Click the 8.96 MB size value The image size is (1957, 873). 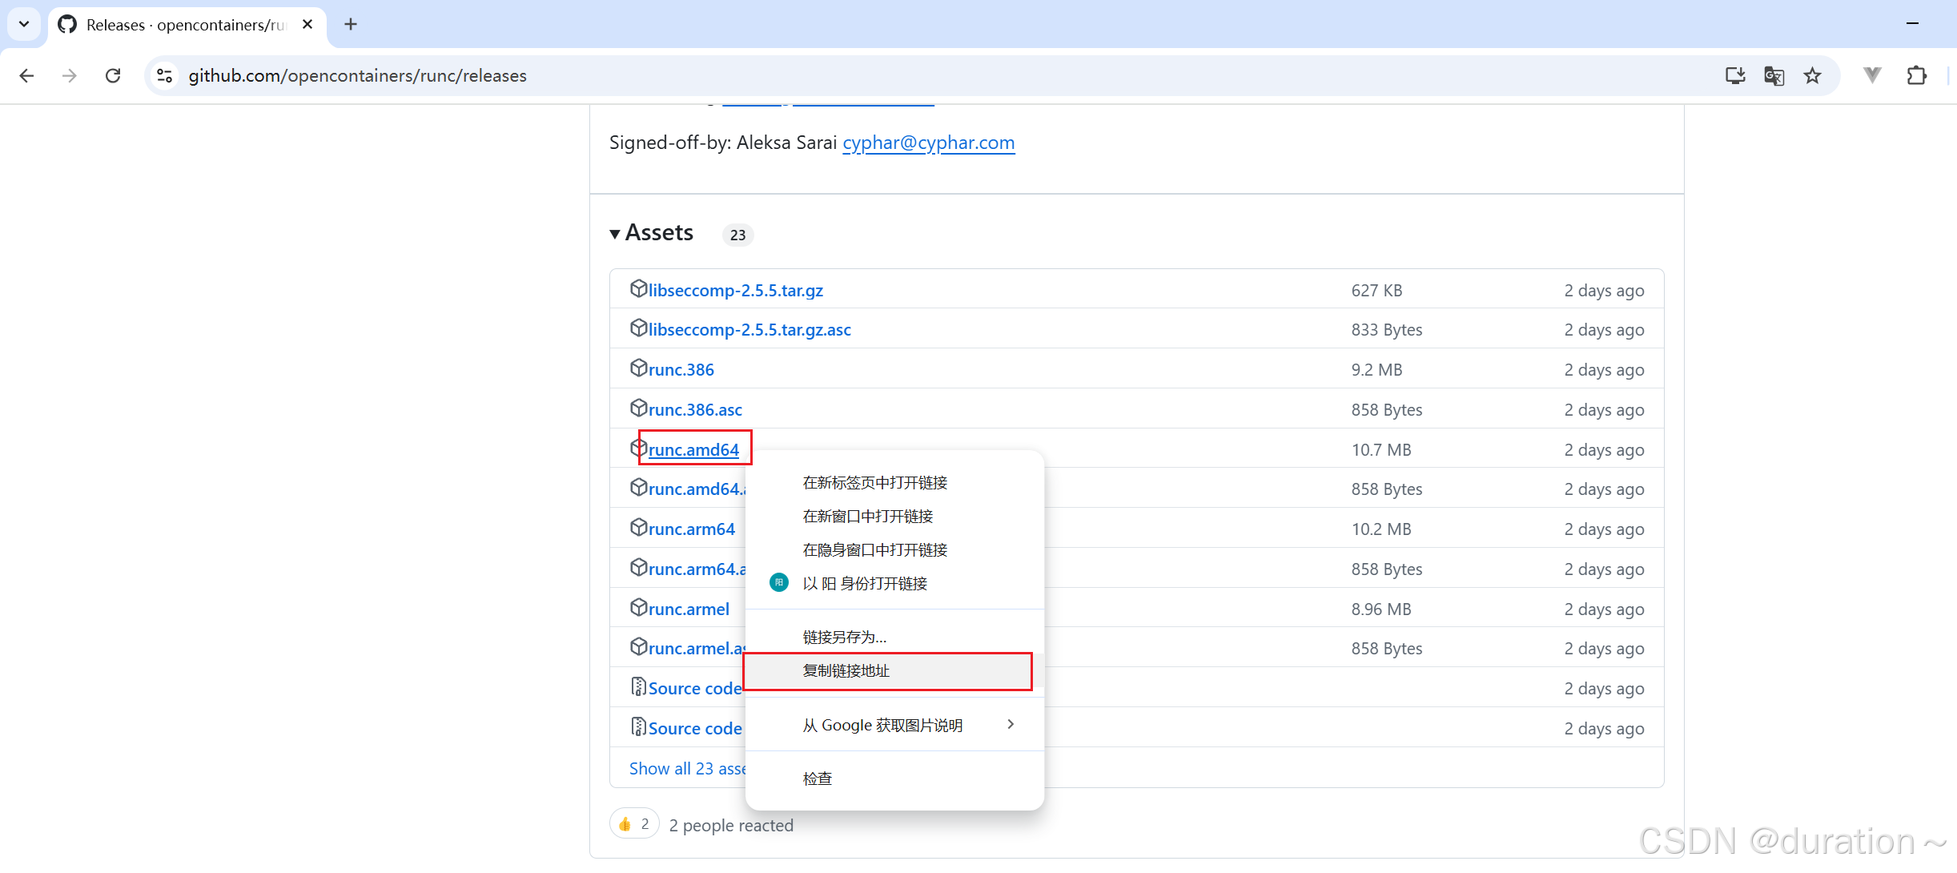1381,609
